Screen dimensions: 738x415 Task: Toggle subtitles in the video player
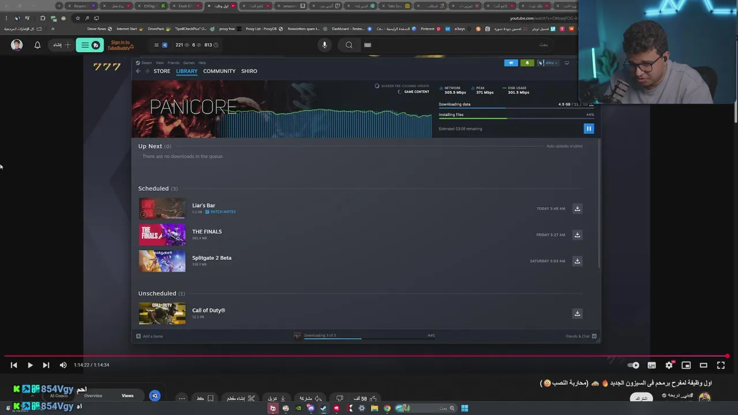click(652, 365)
